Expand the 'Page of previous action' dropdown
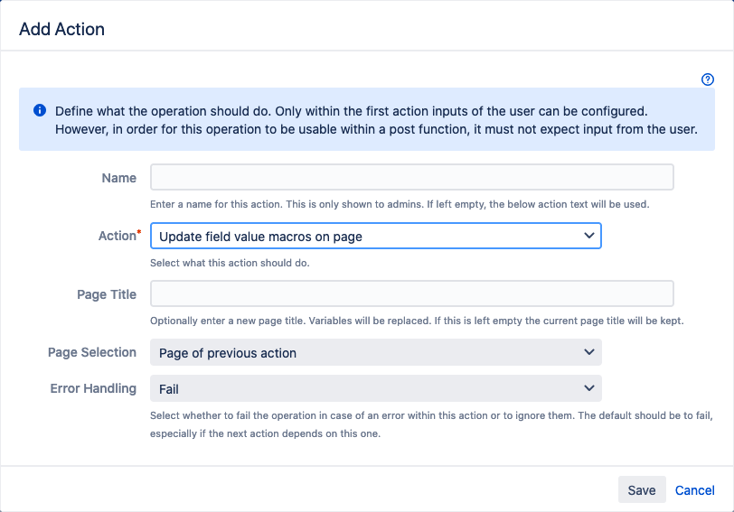This screenshot has width=734, height=512. click(375, 352)
